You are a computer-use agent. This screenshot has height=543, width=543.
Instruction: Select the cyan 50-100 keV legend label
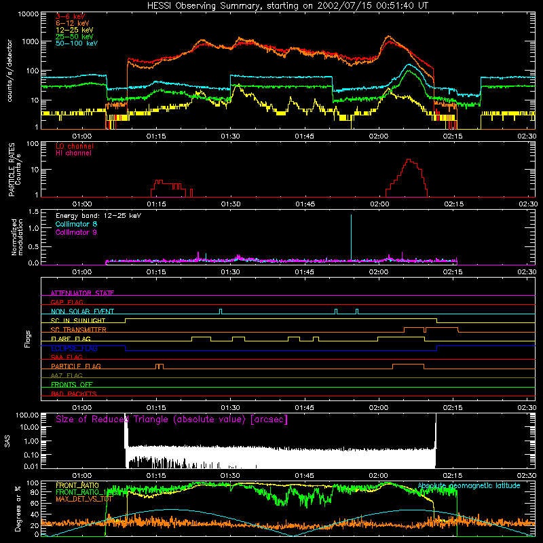(77, 43)
